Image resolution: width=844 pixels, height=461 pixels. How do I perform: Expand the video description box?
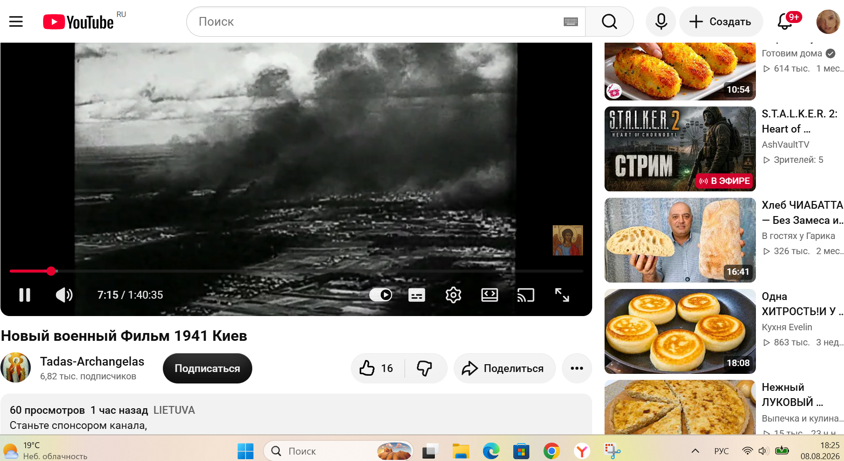click(x=296, y=414)
